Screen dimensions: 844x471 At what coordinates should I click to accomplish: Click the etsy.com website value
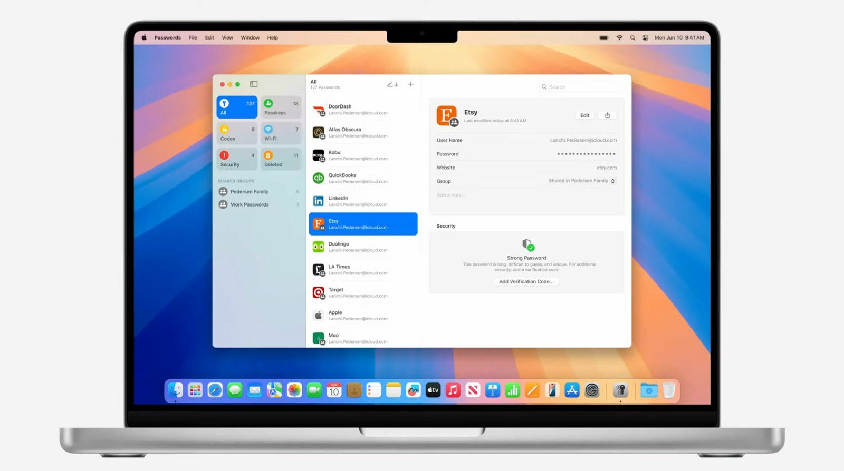[x=607, y=168]
